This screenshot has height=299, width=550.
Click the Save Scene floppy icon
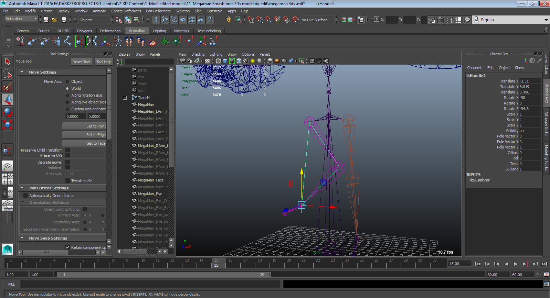click(x=64, y=20)
